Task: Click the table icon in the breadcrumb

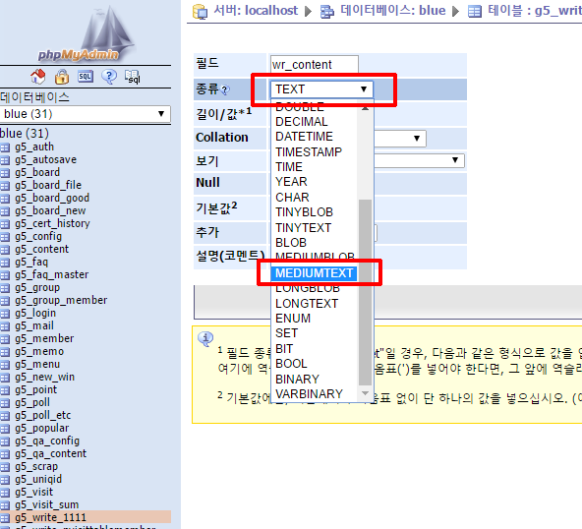Action: pyautogui.click(x=475, y=12)
